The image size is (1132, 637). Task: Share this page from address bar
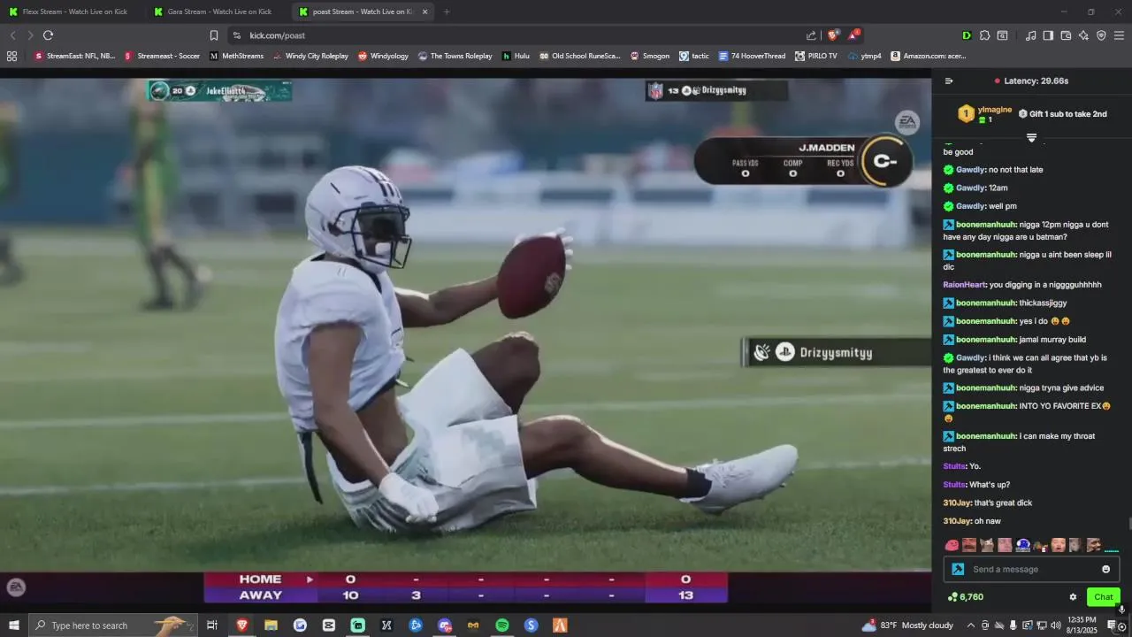pos(811,35)
